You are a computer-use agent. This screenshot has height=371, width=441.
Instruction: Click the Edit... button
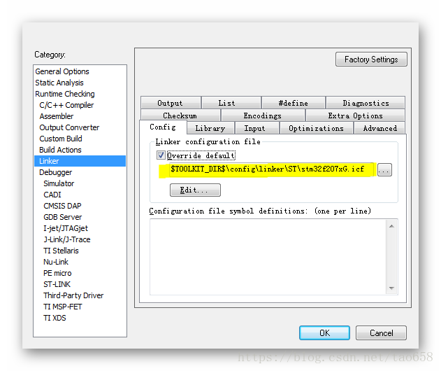195,190
